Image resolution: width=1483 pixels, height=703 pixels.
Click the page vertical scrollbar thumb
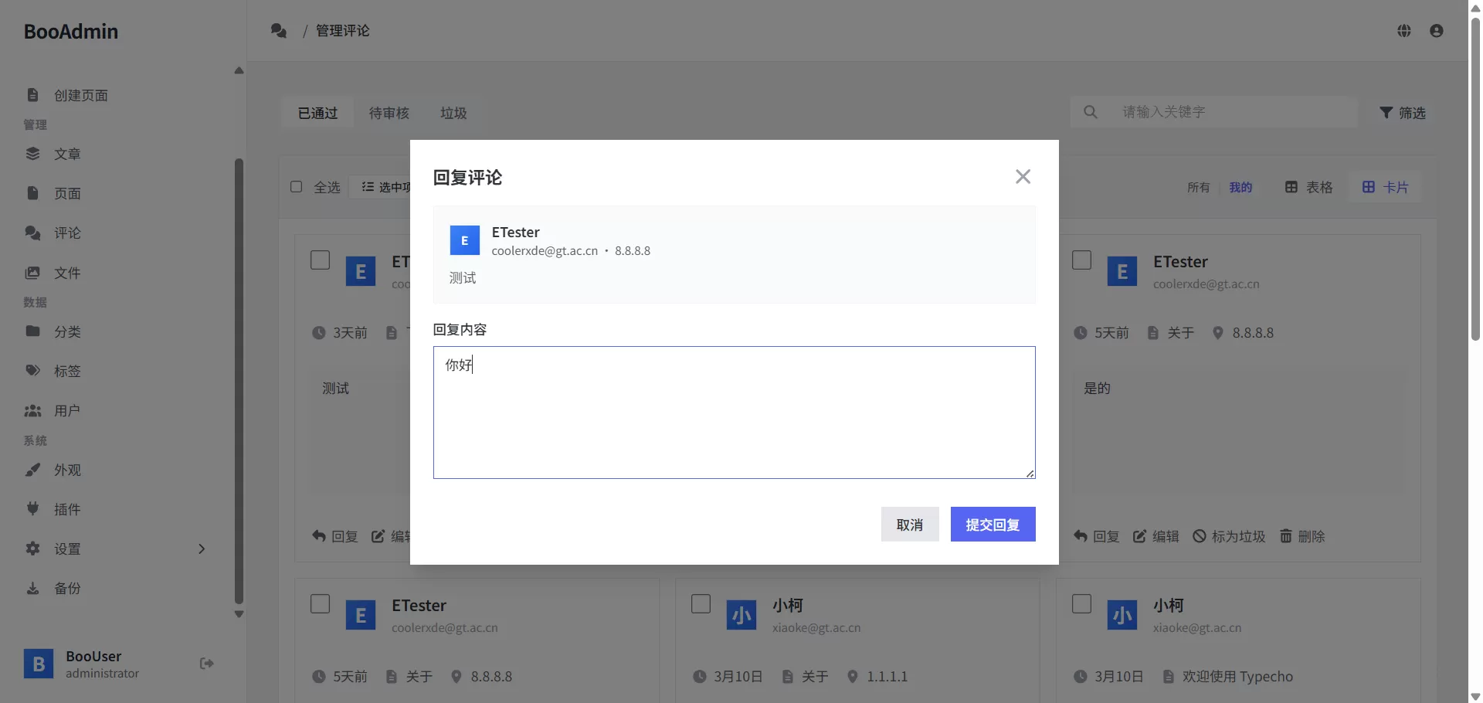pyautogui.click(x=1475, y=178)
